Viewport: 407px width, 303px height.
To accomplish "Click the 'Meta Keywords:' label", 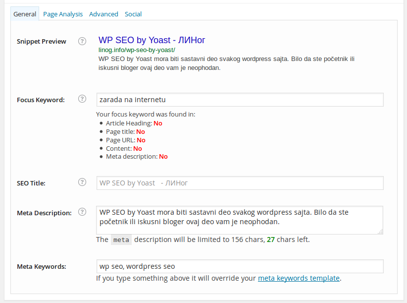I will click(42, 267).
